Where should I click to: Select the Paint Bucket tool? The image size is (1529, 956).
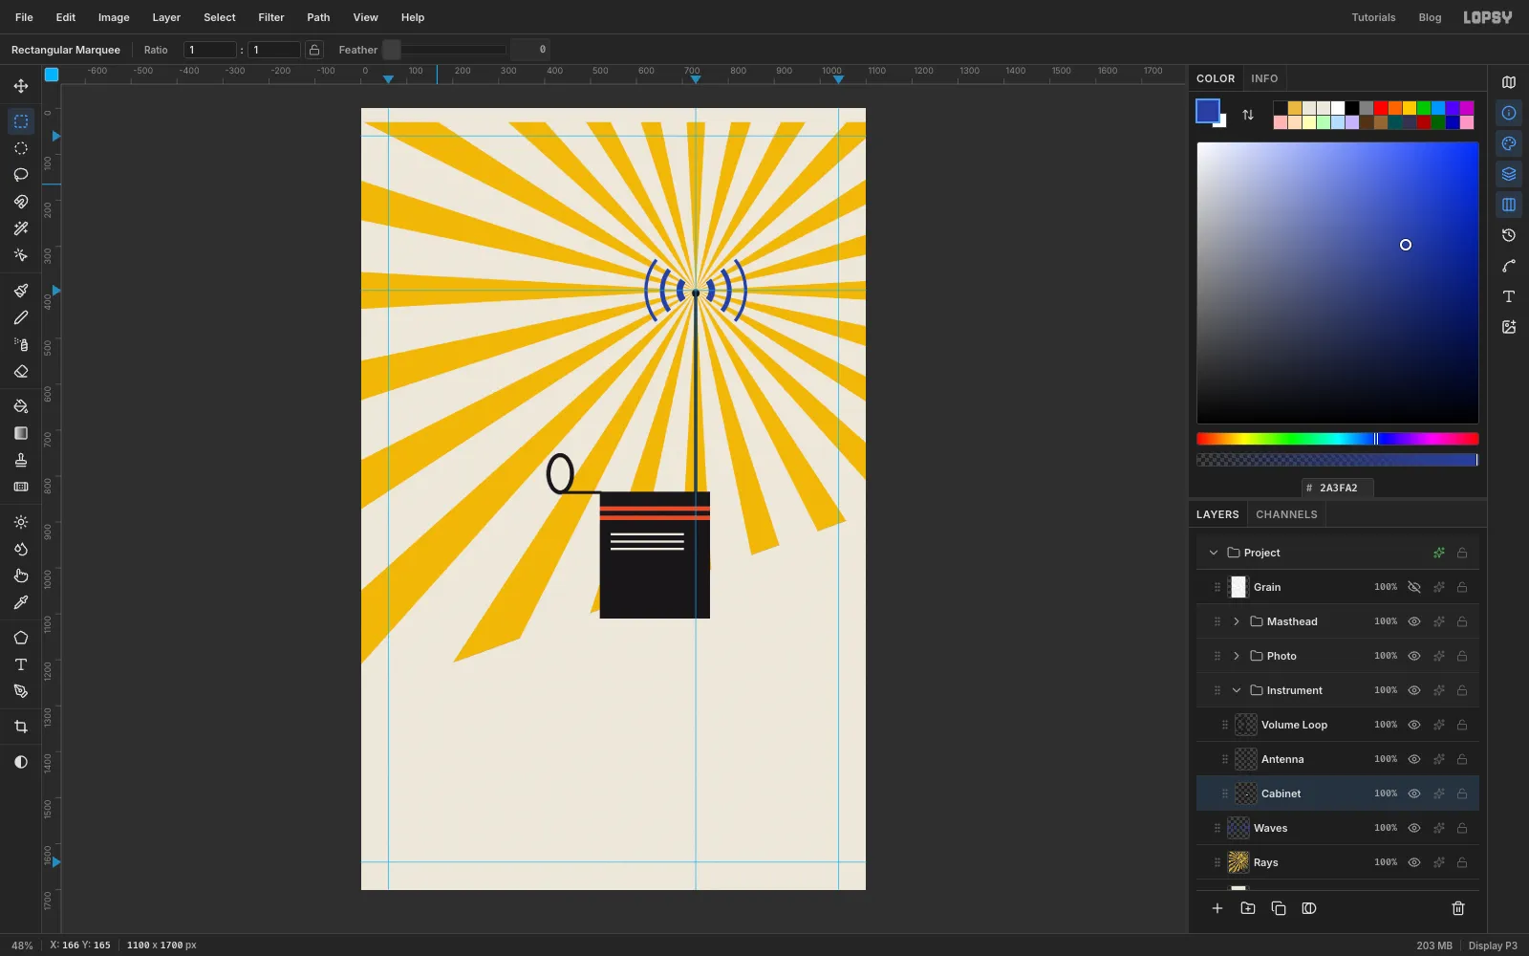(21, 406)
